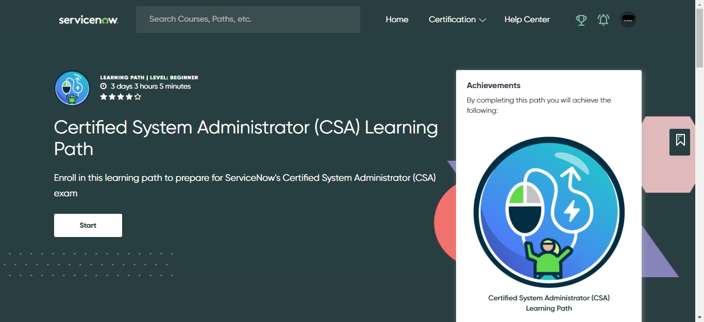Open the trophy achievements icon

581,20
